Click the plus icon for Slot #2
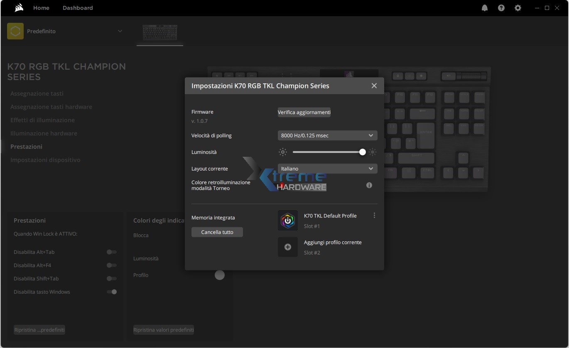The height and width of the screenshot is (348, 569). tap(288, 247)
